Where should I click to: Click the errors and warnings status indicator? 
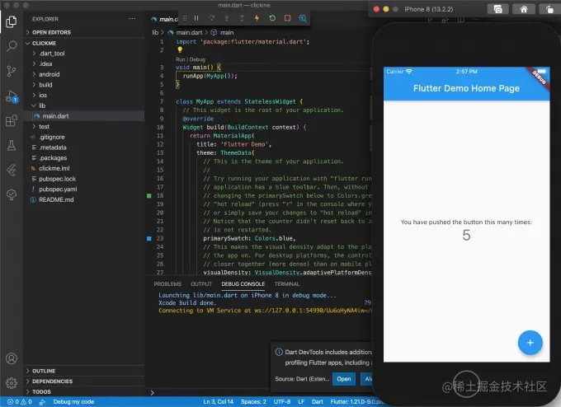point(20,401)
